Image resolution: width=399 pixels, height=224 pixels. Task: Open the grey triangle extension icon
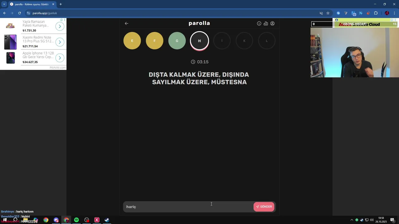tap(346, 13)
